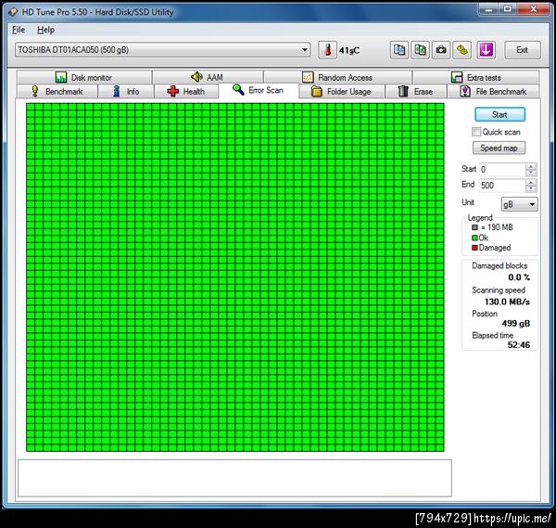Open the Disk monitor tab
This screenshot has height=528, width=556.
pos(84,77)
